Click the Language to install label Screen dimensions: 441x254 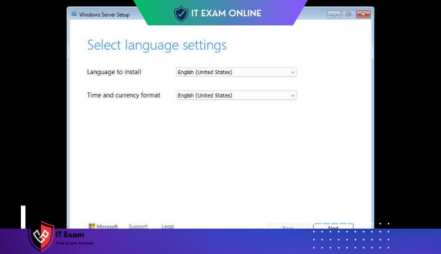click(114, 72)
